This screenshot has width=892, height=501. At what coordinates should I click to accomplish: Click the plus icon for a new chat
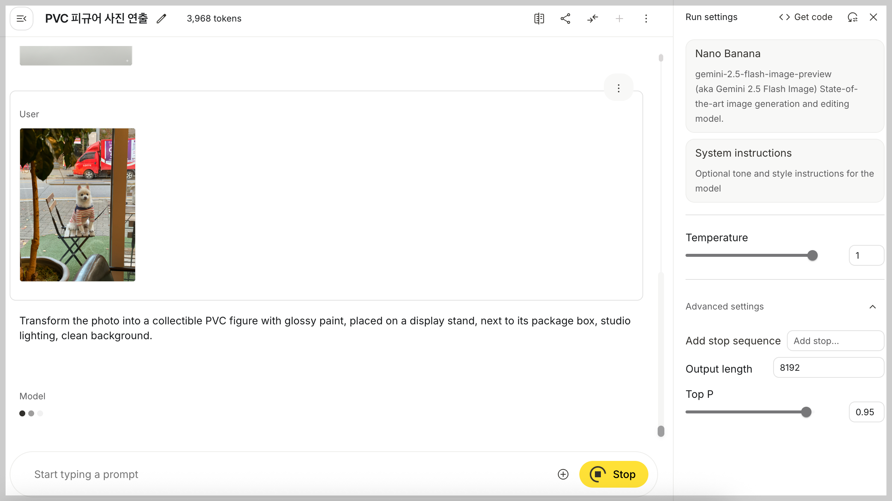coord(619,19)
